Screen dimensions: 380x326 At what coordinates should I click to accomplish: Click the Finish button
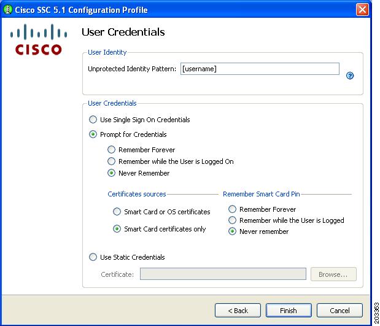click(289, 311)
